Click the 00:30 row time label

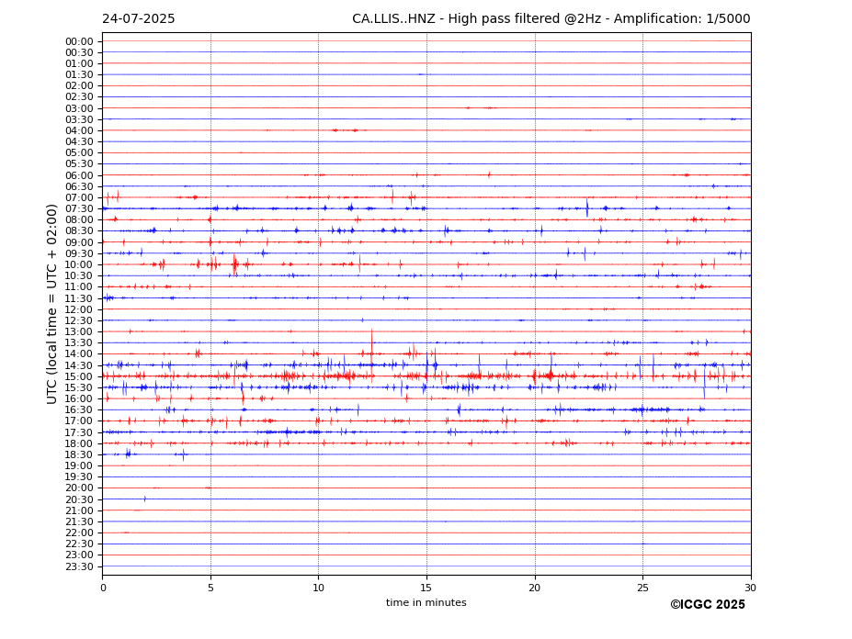(79, 52)
